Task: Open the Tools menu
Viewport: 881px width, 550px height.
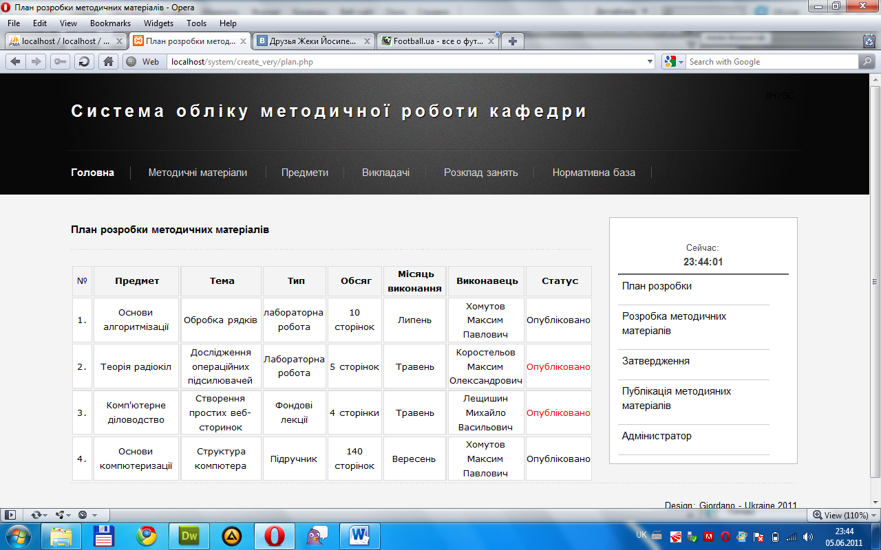Action: point(196,23)
